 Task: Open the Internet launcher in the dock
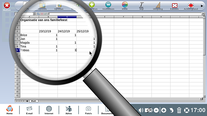tap(49, 110)
